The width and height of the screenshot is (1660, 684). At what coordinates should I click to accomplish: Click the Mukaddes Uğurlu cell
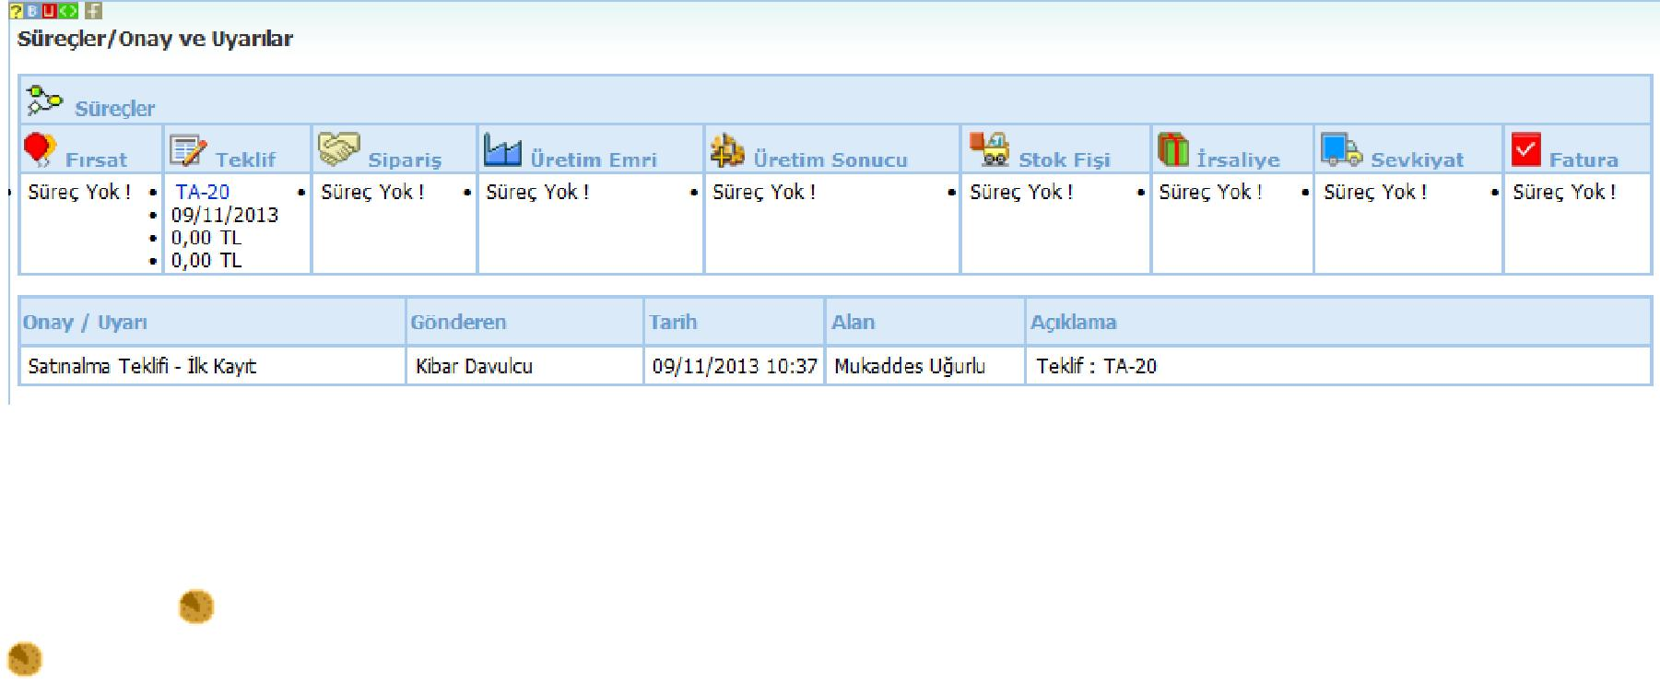pos(925,366)
